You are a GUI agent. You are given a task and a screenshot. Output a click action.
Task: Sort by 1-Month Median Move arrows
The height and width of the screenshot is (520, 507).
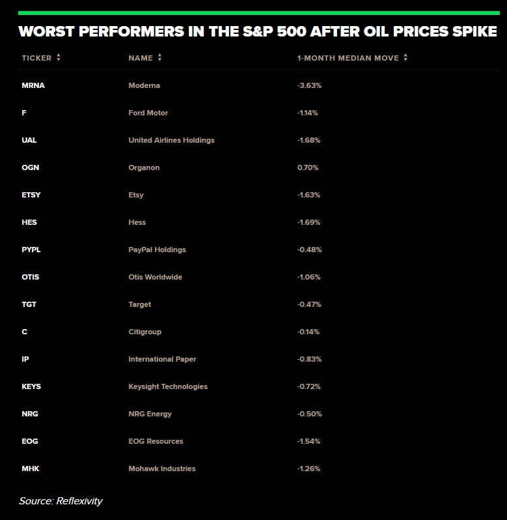point(405,57)
